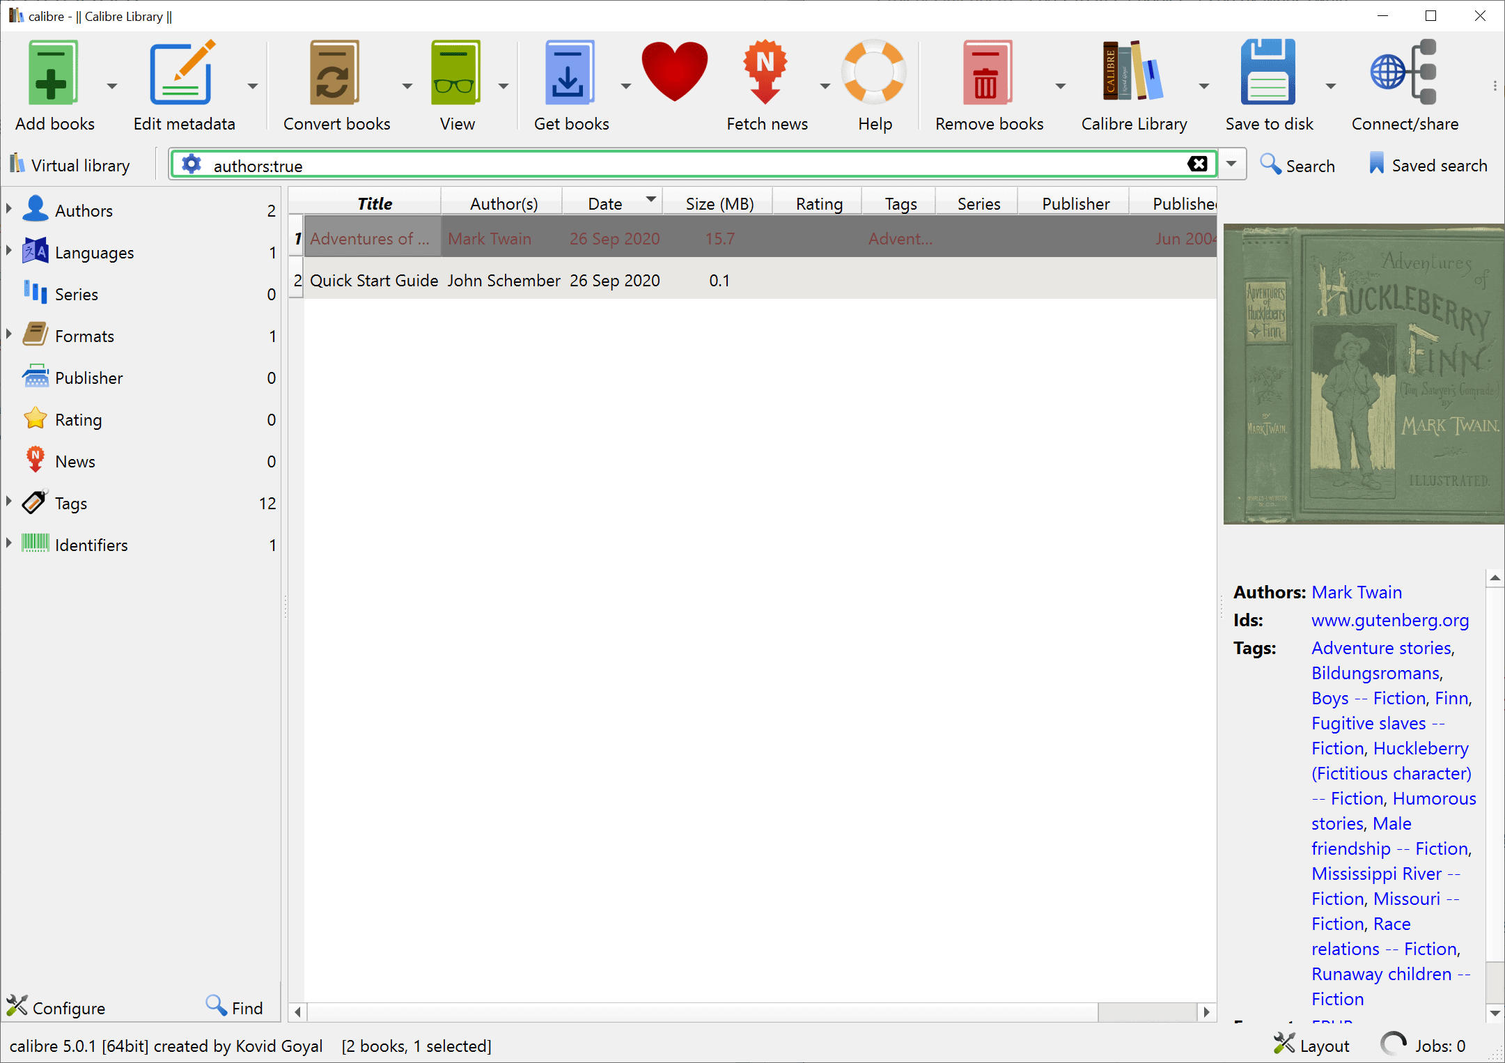Select the Publisher category in tag browser
The height and width of the screenshot is (1063, 1505).
click(x=142, y=378)
